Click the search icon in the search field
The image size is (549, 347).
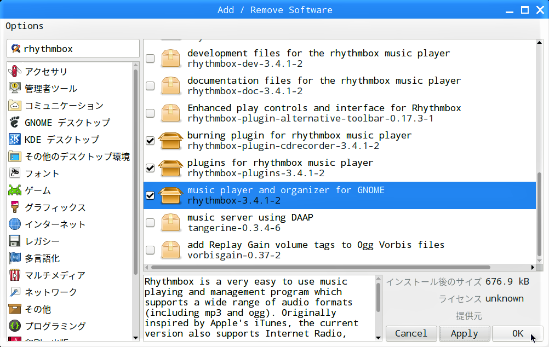pos(16,48)
